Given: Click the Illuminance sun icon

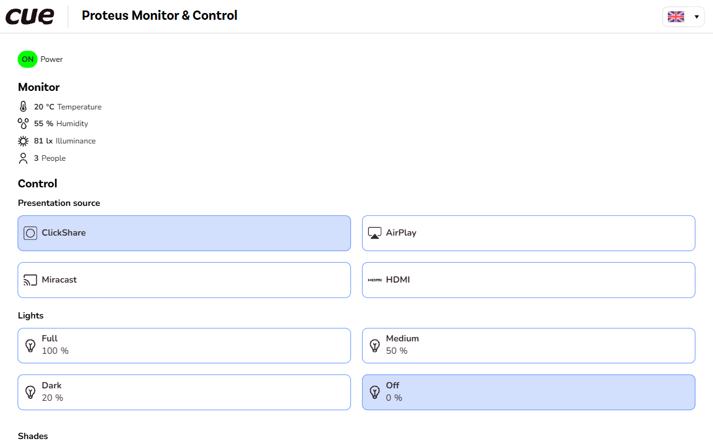Looking at the screenshot, I should tap(24, 141).
